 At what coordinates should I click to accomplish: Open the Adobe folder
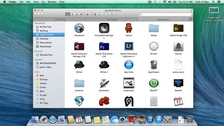click(154, 28)
